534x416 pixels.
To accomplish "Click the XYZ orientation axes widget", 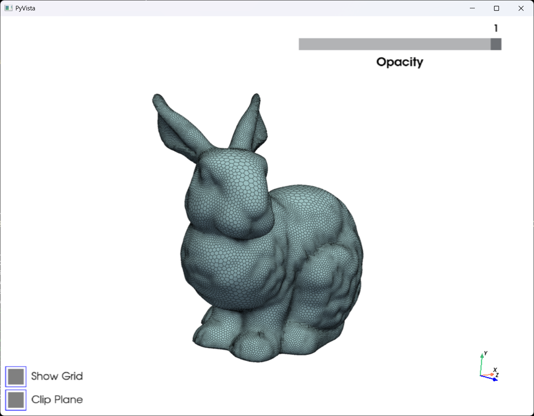I will point(489,367).
